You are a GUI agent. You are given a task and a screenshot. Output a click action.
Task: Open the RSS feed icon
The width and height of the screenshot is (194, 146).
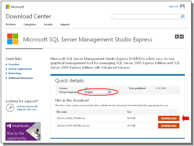coord(177,37)
